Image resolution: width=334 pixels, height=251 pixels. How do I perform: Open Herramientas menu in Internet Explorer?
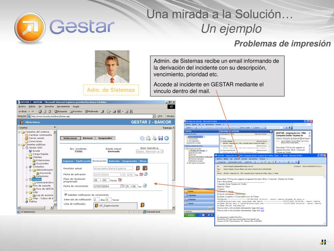click(63, 107)
